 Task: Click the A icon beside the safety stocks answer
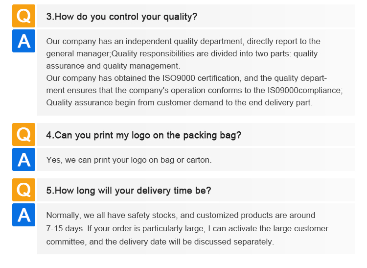pos(23,215)
